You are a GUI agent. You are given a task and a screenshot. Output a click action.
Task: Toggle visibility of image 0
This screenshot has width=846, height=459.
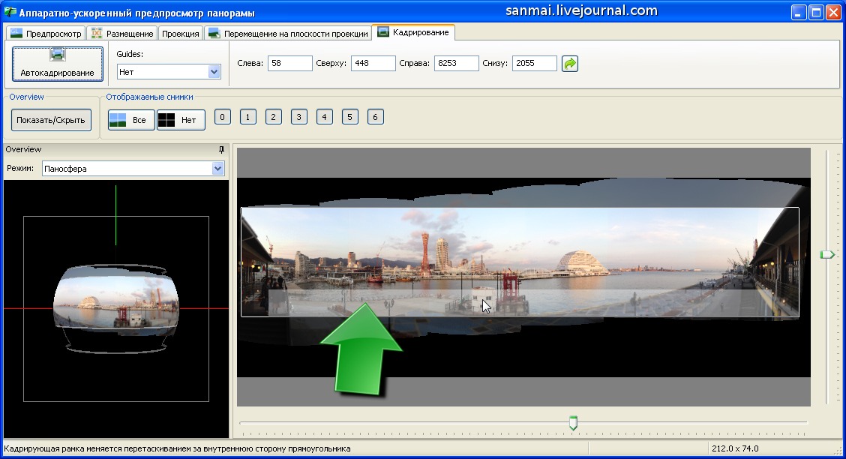pos(222,117)
